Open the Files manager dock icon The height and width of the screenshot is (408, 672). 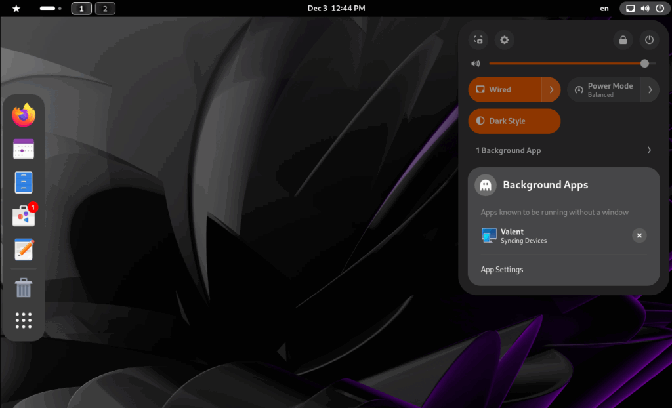[x=24, y=182]
